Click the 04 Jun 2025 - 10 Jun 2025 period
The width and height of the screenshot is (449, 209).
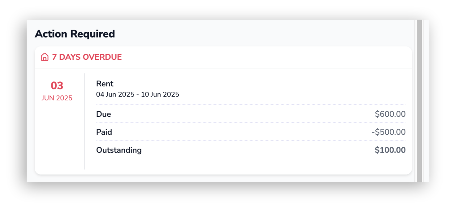tap(138, 94)
